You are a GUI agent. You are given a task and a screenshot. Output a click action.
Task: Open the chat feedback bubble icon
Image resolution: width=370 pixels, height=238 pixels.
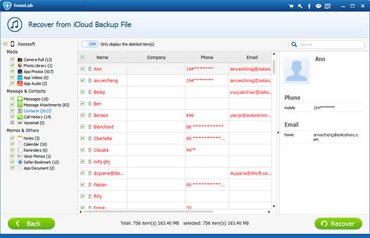pyautogui.click(x=318, y=6)
